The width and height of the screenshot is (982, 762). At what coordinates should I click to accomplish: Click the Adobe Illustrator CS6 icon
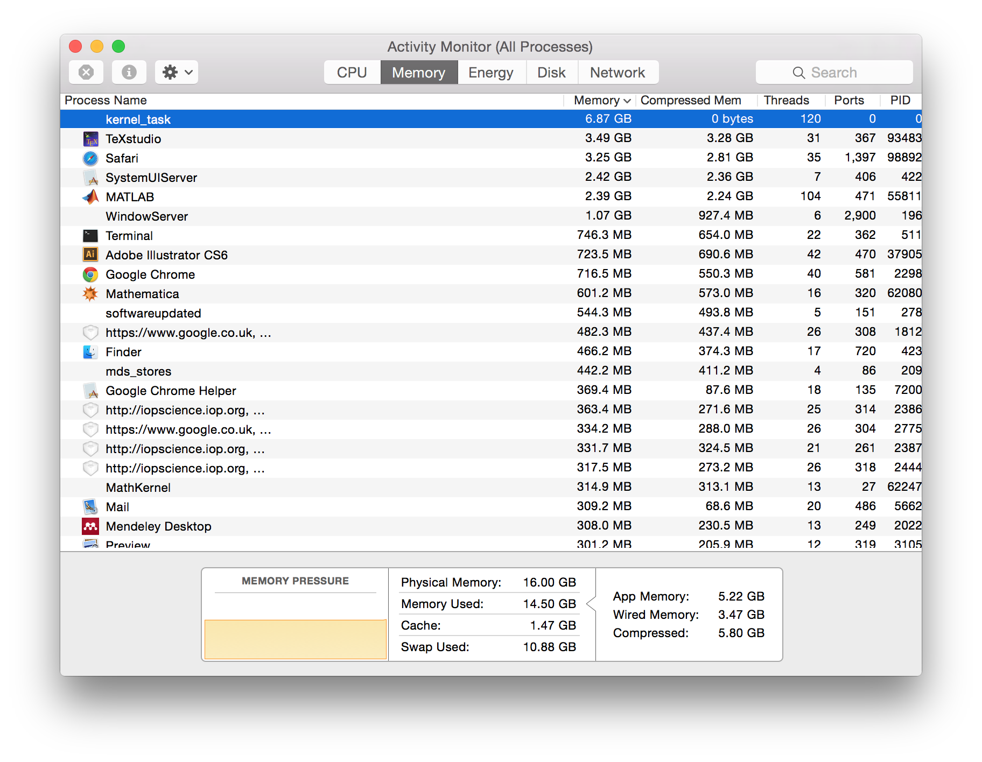coord(90,255)
